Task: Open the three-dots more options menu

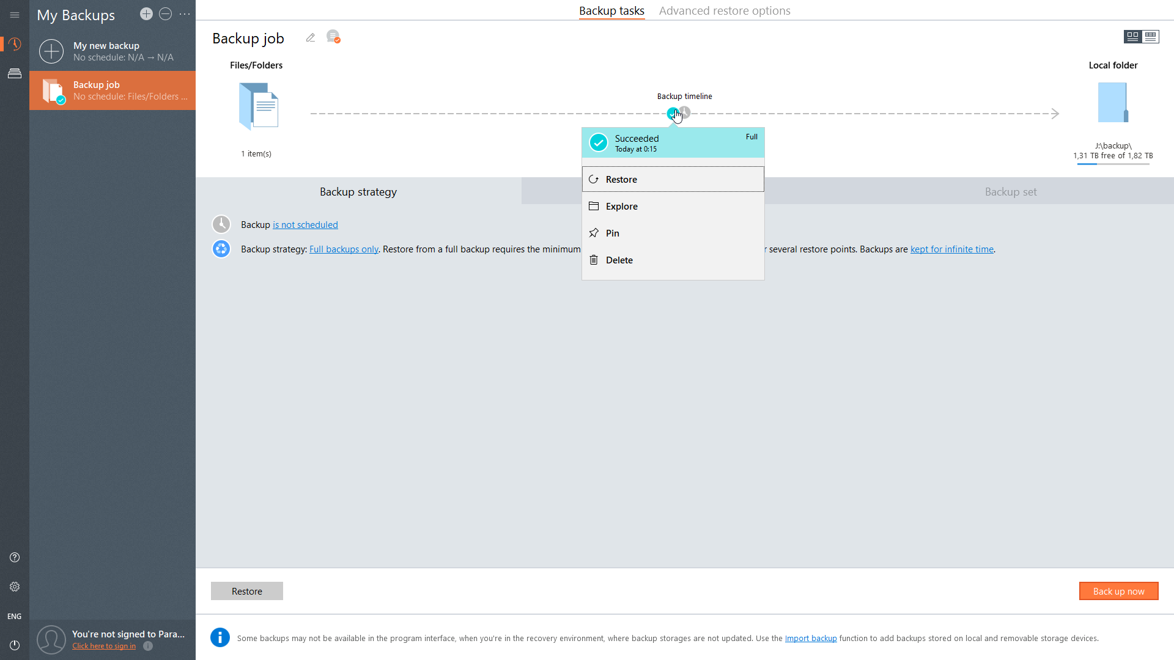Action: point(185,14)
